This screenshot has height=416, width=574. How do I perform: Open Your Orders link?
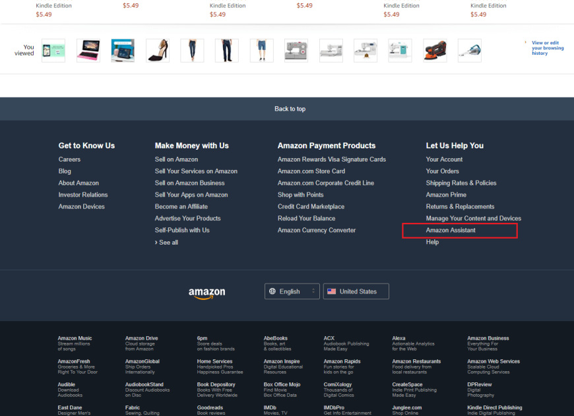coord(442,171)
